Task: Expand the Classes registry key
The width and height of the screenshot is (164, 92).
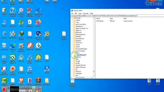Action: pos(72,45)
